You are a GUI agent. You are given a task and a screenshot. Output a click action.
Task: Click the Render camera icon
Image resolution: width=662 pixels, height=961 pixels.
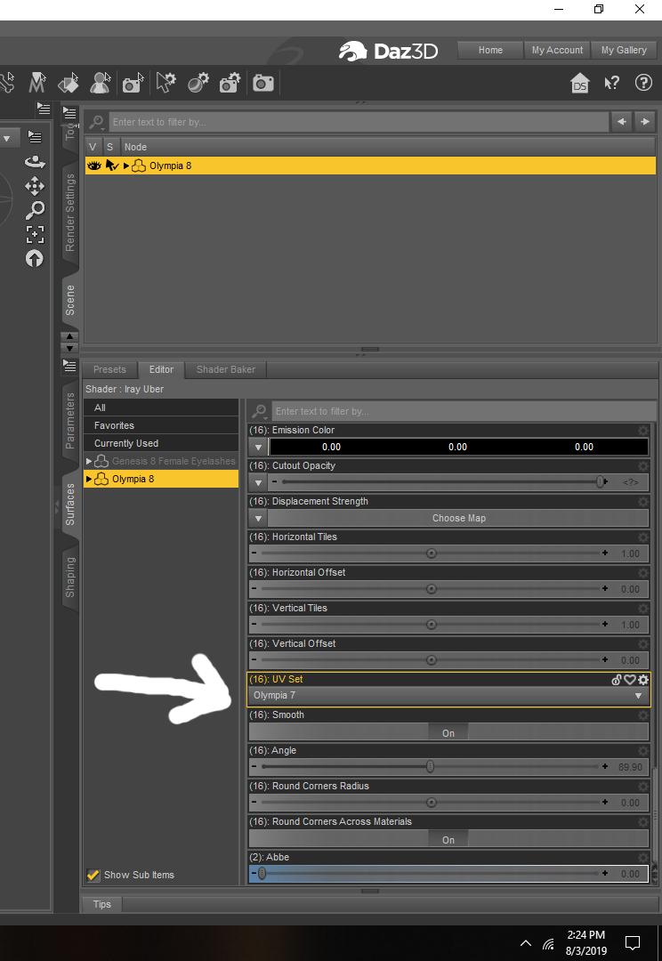pyautogui.click(x=263, y=83)
